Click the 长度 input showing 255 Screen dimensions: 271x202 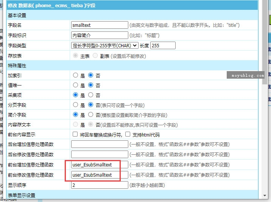pos(163,45)
